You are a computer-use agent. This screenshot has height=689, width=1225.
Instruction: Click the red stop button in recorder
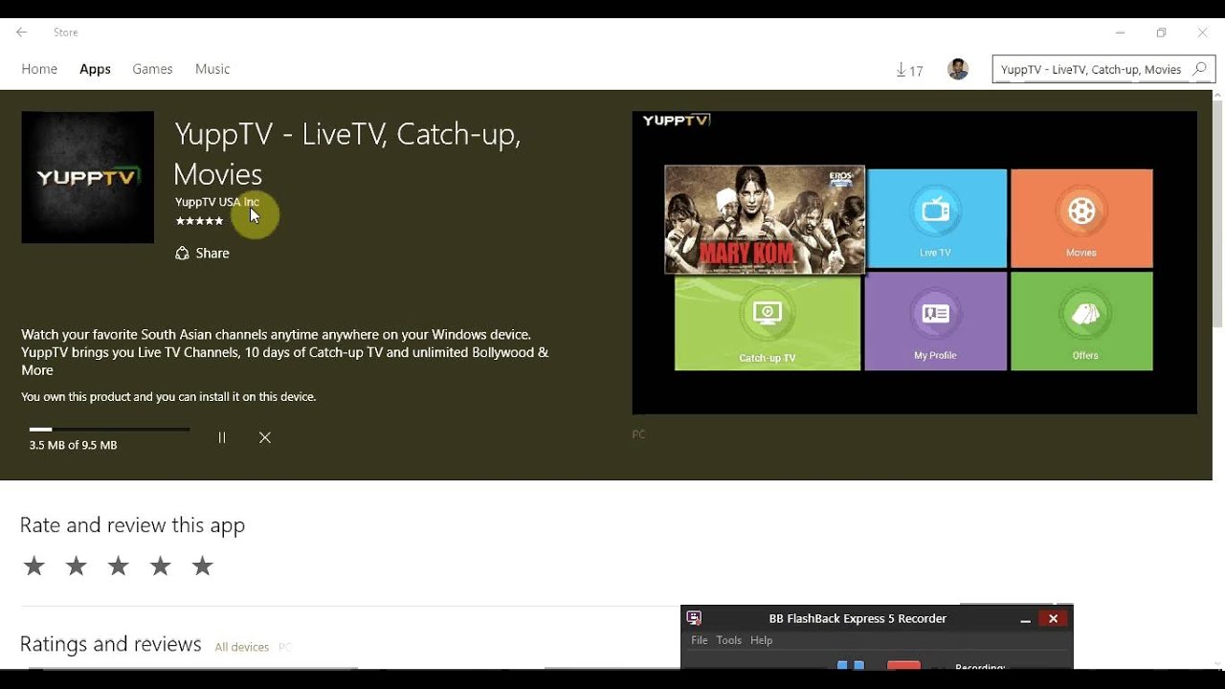[x=903, y=664]
